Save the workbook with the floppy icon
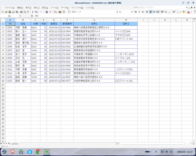Image resolution: width=196 pixels, height=156 pixels. [10, 12]
